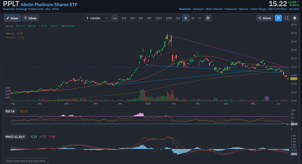Select the 1H timeframe
This screenshot has height=164, width=302.
(178, 18)
